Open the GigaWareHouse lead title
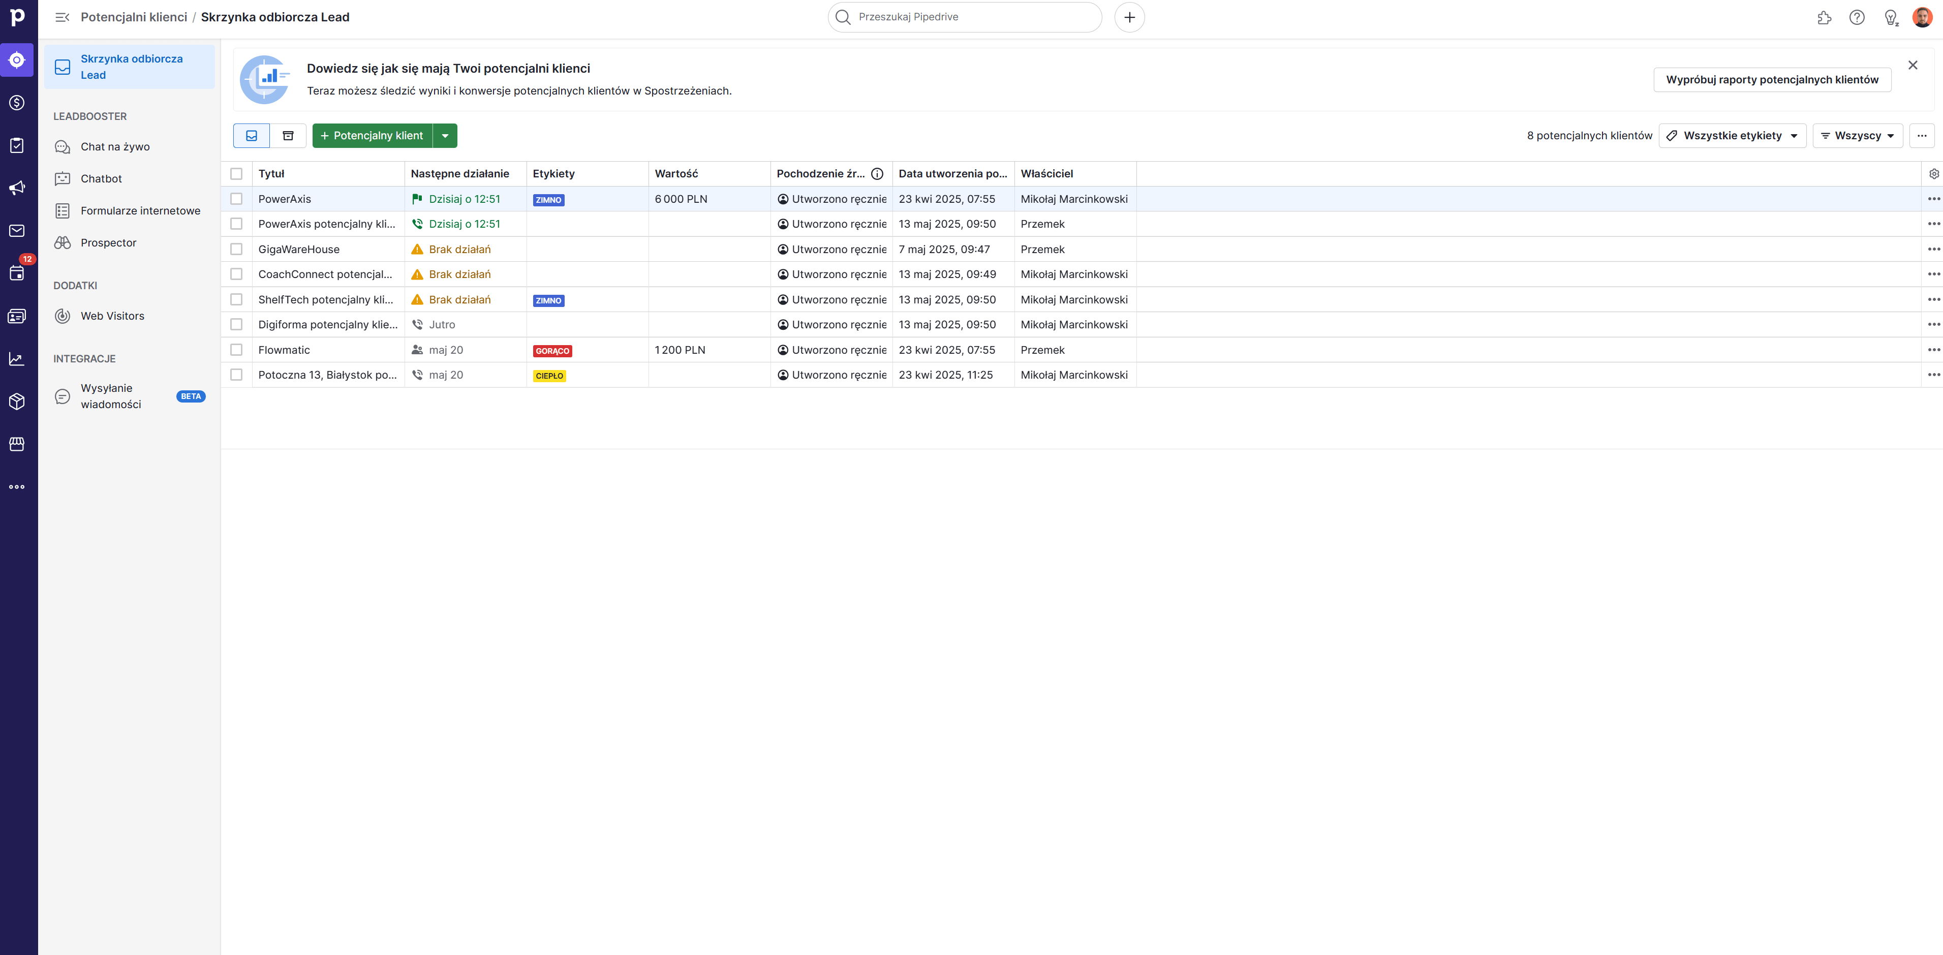This screenshot has width=1943, height=955. point(299,249)
